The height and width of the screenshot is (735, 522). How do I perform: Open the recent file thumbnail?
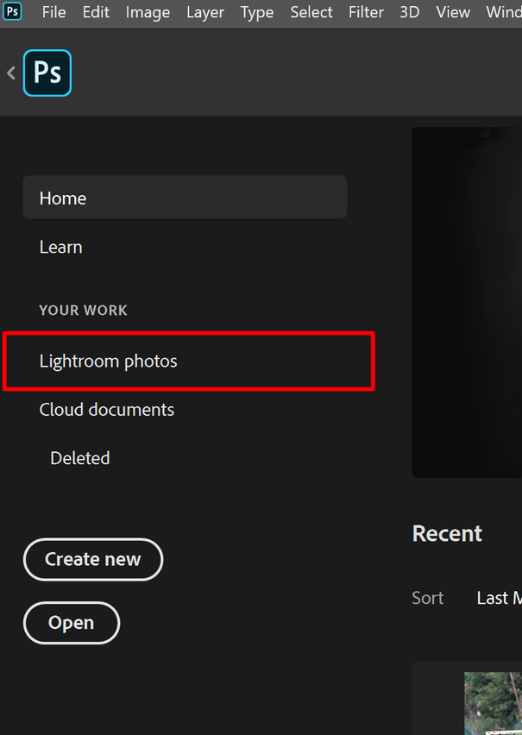point(493,703)
